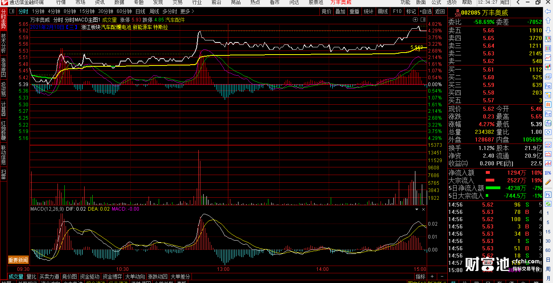Open the 资讯 menu
This screenshot has width=553, height=283.
click(100, 2)
